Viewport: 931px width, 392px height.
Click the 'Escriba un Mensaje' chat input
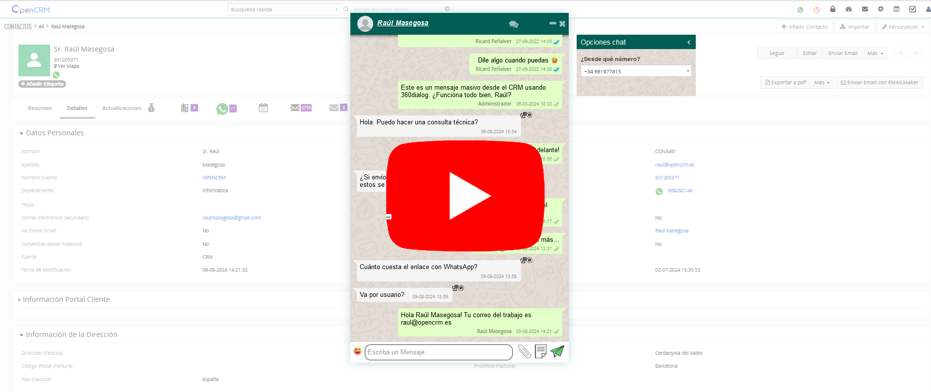[x=438, y=352]
